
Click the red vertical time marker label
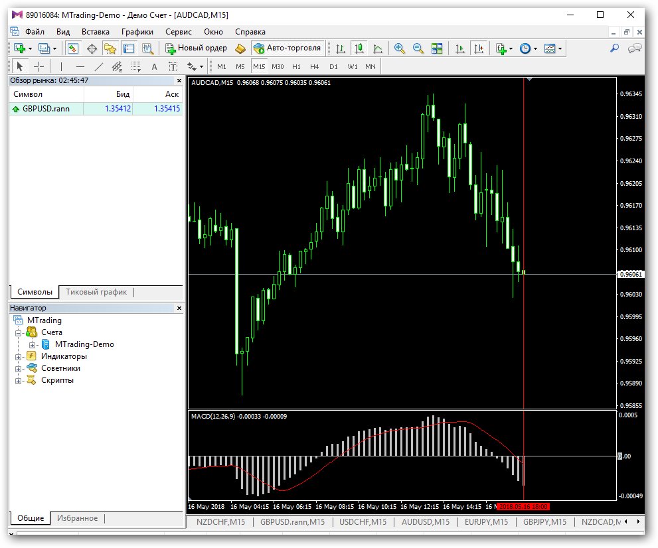point(523,506)
